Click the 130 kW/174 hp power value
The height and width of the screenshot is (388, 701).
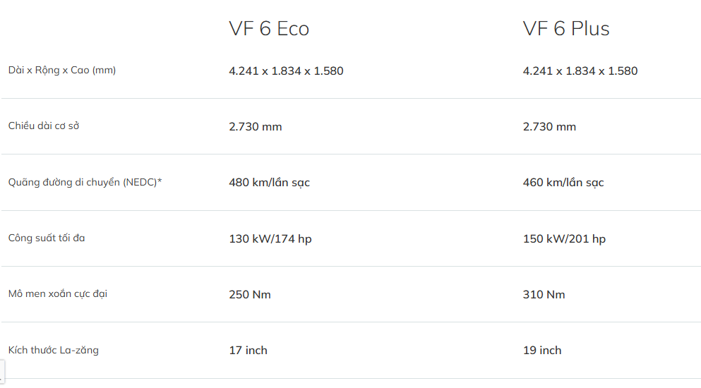[270, 239]
